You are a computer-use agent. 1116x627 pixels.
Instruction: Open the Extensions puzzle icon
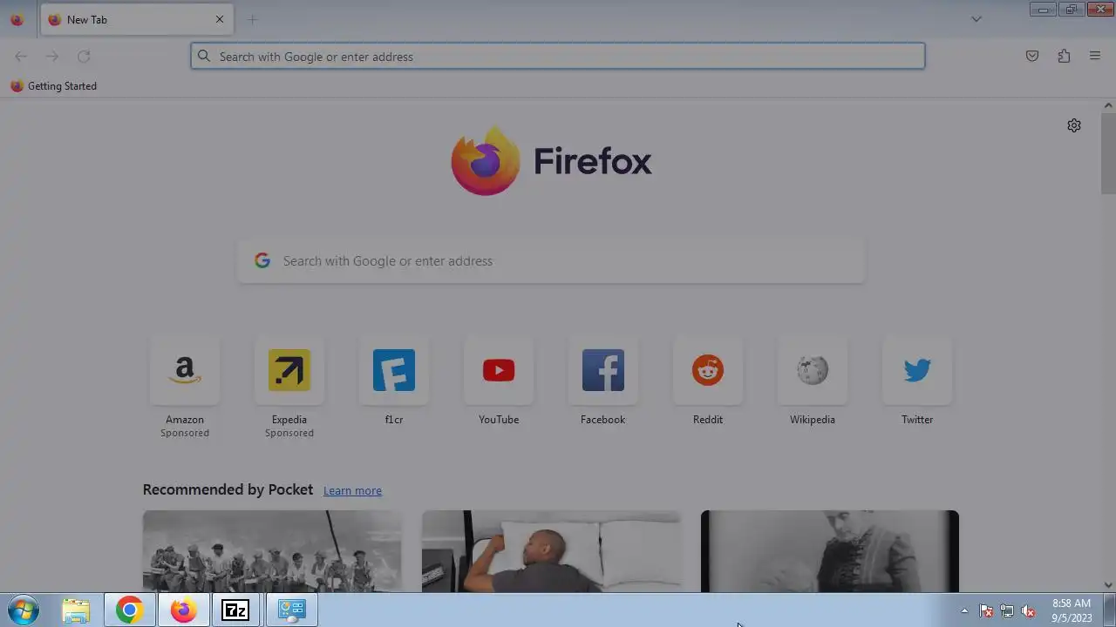[x=1064, y=57]
